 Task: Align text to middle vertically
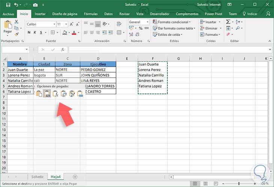(92, 24)
